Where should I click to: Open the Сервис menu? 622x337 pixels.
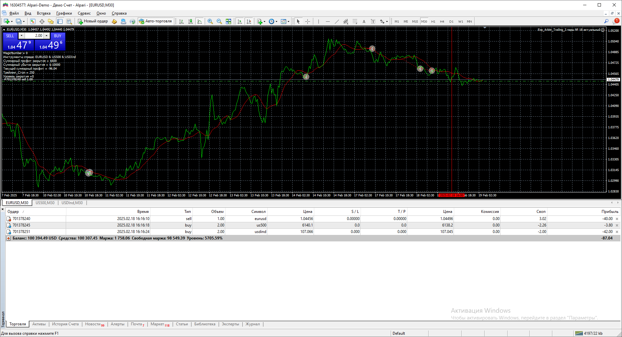click(x=84, y=13)
